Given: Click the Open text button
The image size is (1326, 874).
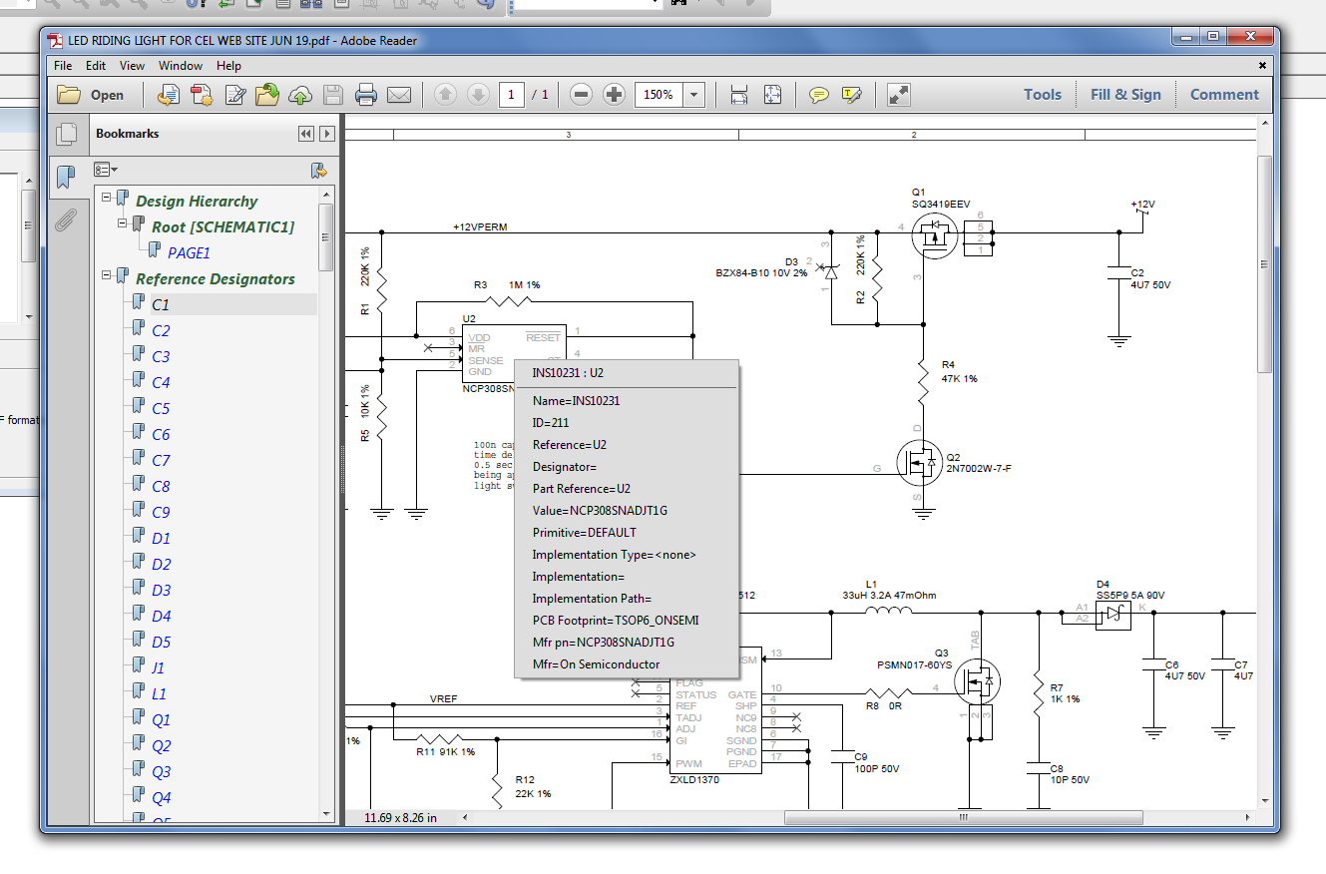Looking at the screenshot, I should (x=107, y=96).
